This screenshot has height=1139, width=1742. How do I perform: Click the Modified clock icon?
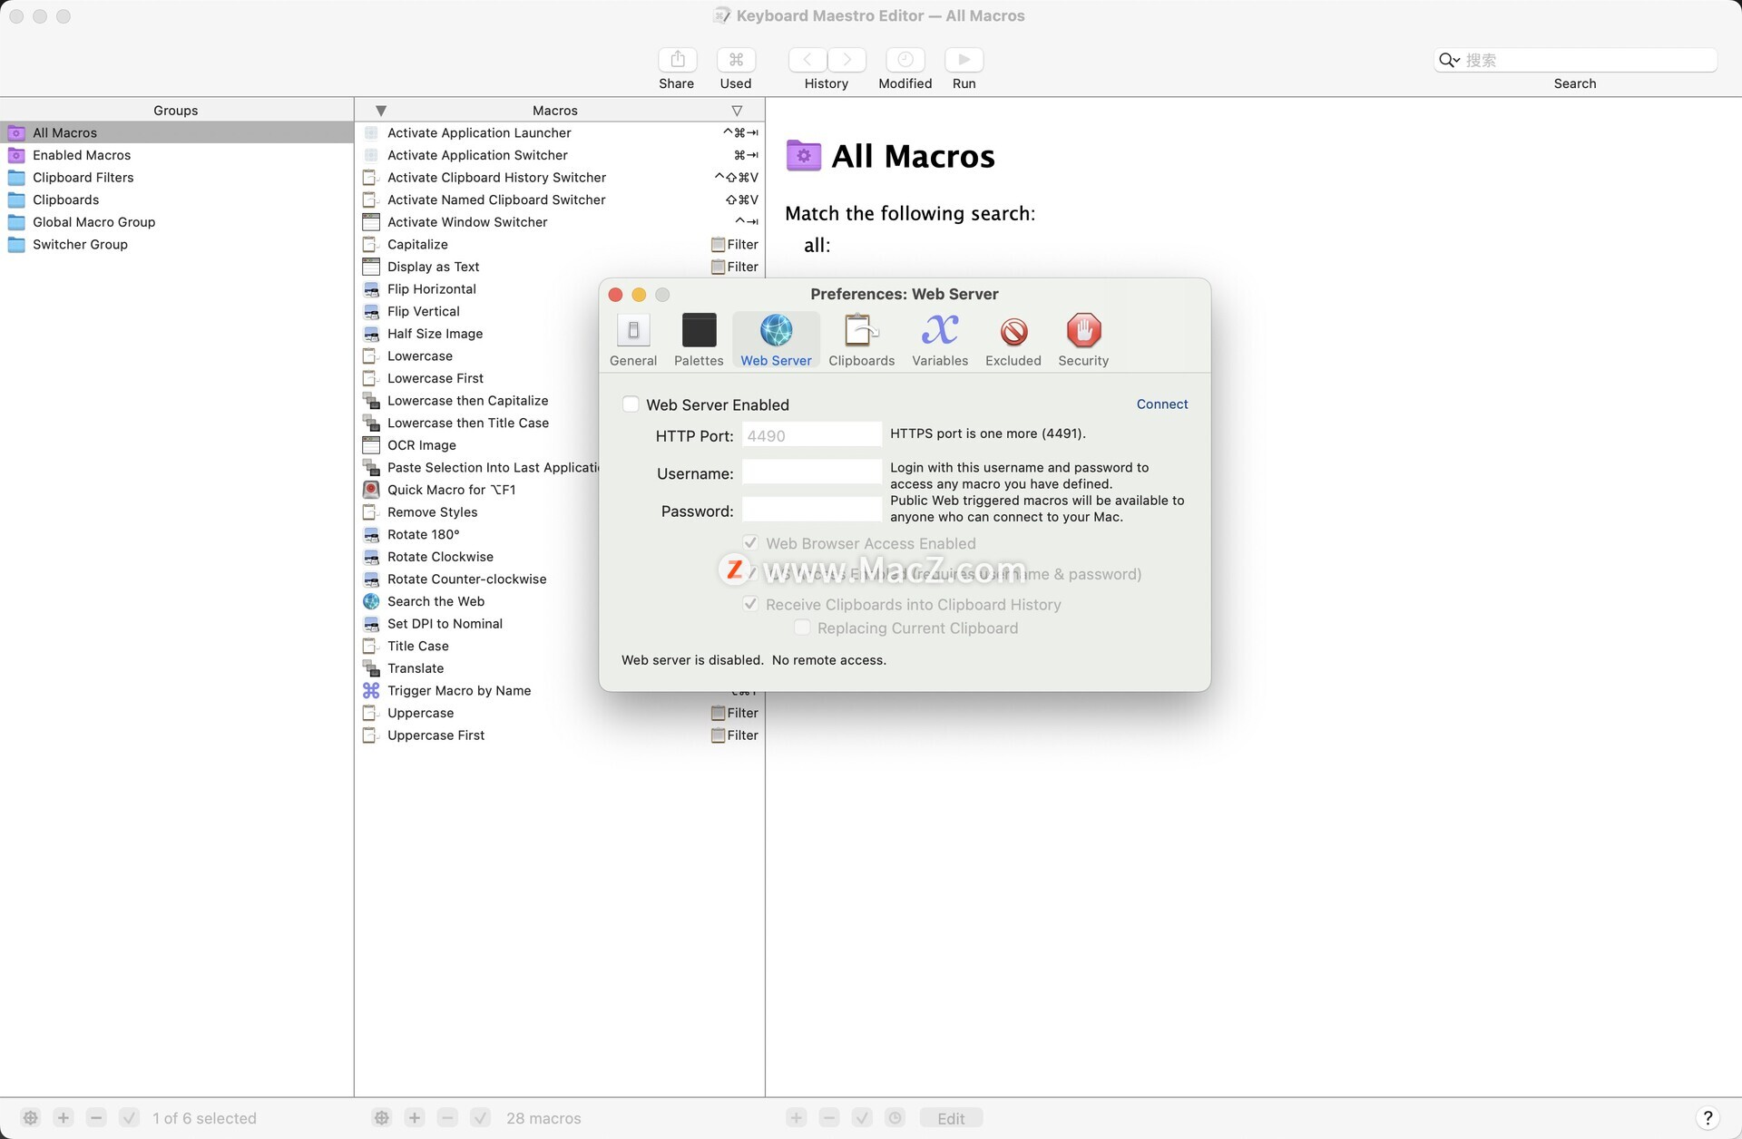click(x=905, y=60)
